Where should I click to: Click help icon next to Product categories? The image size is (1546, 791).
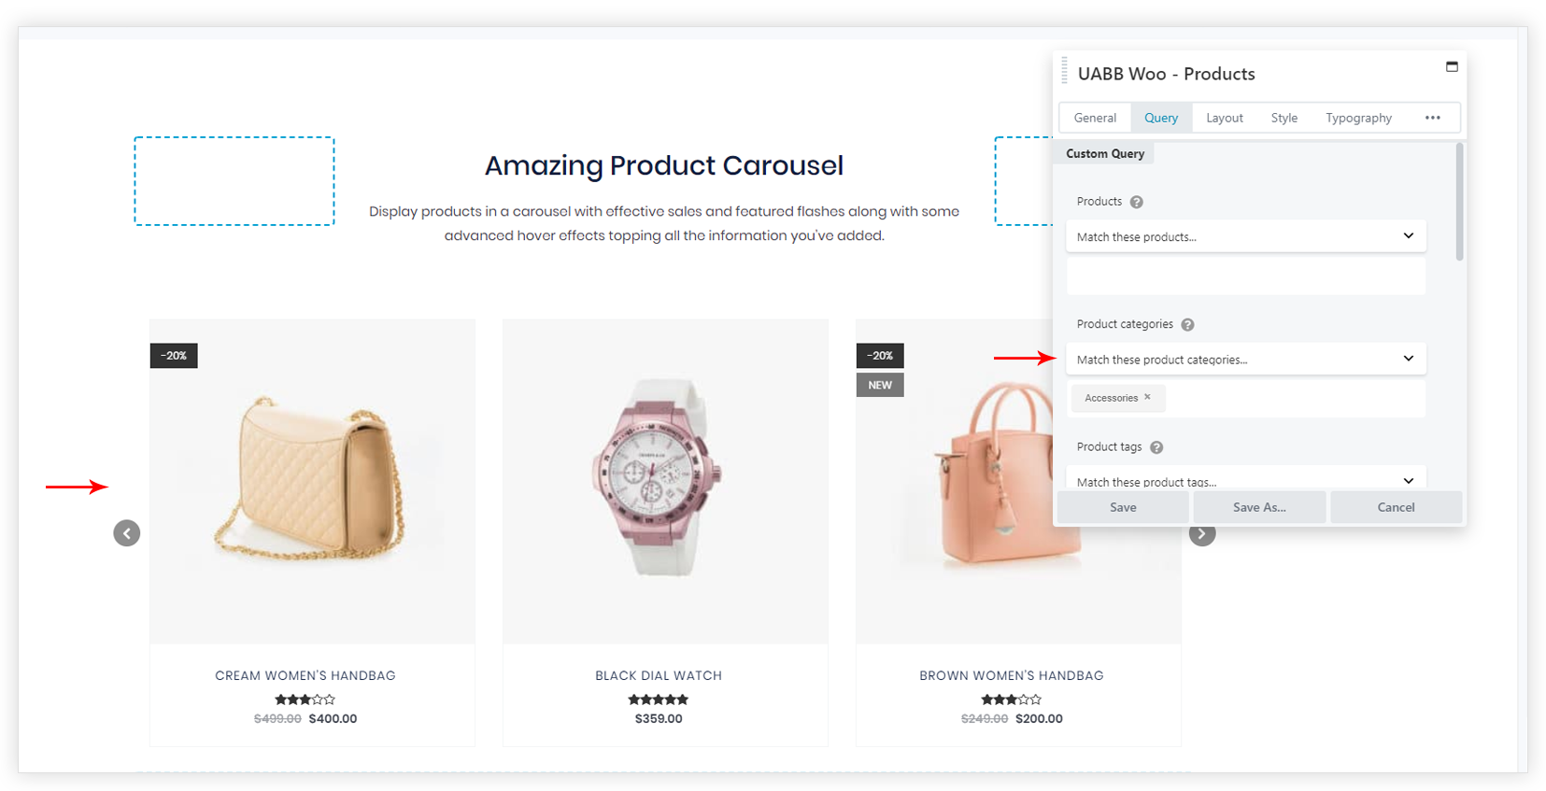1187,325
